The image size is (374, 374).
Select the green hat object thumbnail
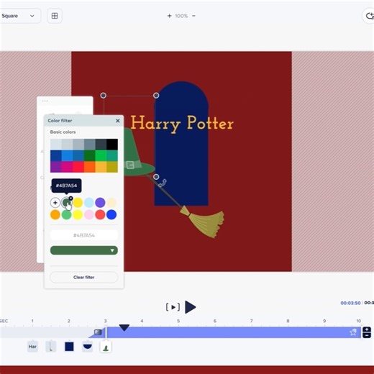click(x=106, y=347)
